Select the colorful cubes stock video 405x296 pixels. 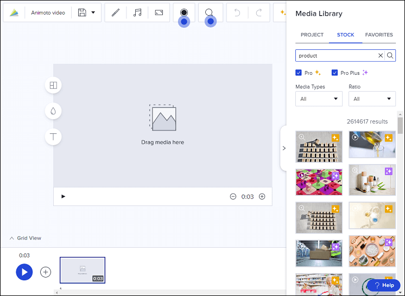click(x=319, y=182)
